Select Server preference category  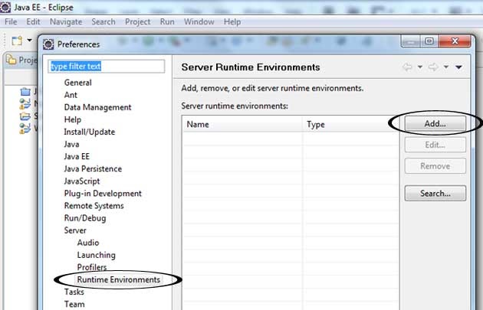click(x=75, y=230)
